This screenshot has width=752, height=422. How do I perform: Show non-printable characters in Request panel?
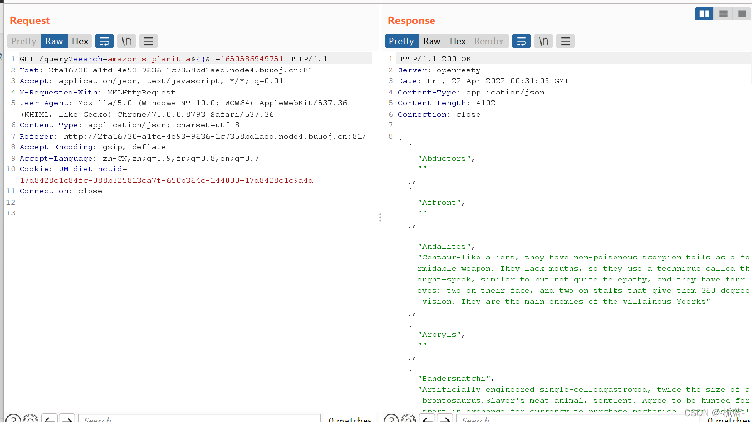[x=126, y=41]
